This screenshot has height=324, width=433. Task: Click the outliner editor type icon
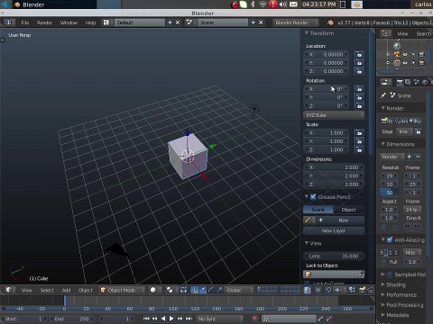(386, 33)
